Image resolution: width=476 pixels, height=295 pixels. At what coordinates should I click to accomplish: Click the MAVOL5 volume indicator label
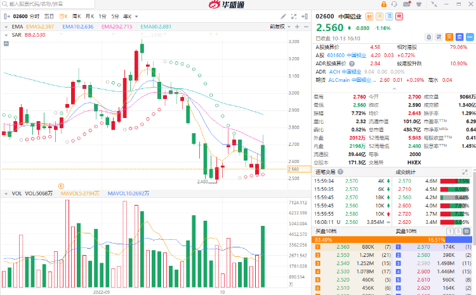(80, 193)
